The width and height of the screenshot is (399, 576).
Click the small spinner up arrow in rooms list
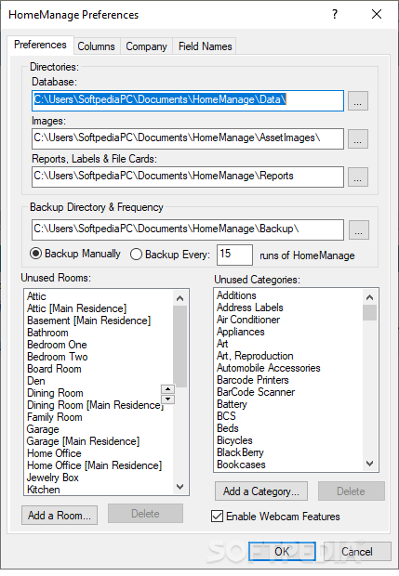[168, 389]
